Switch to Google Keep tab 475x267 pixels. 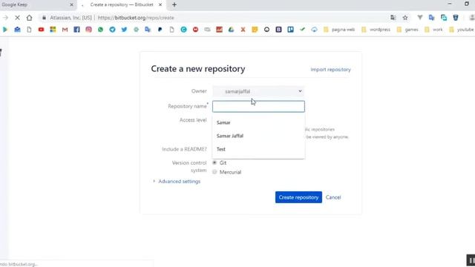pos(33,5)
